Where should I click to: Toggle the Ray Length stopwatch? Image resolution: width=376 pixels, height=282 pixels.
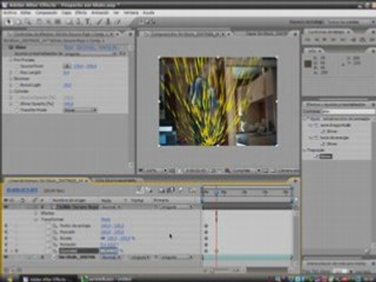pyautogui.click(x=17, y=72)
